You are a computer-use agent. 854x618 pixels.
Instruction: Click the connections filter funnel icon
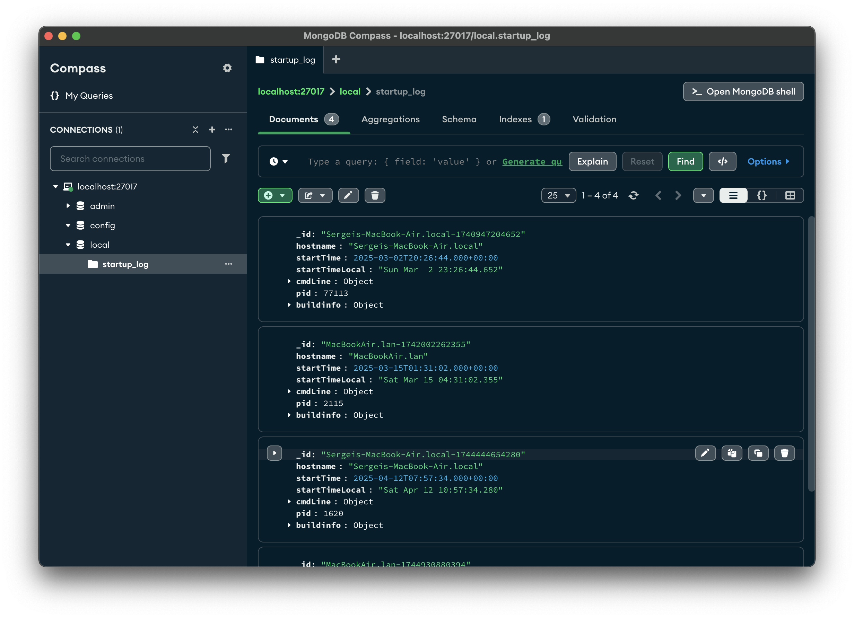226,158
